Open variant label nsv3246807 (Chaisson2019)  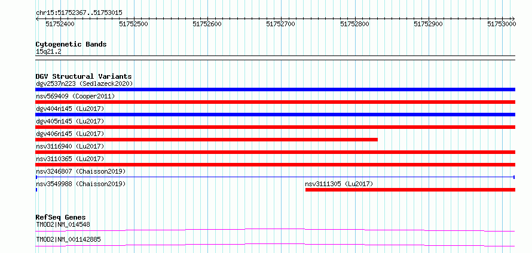[81, 171]
